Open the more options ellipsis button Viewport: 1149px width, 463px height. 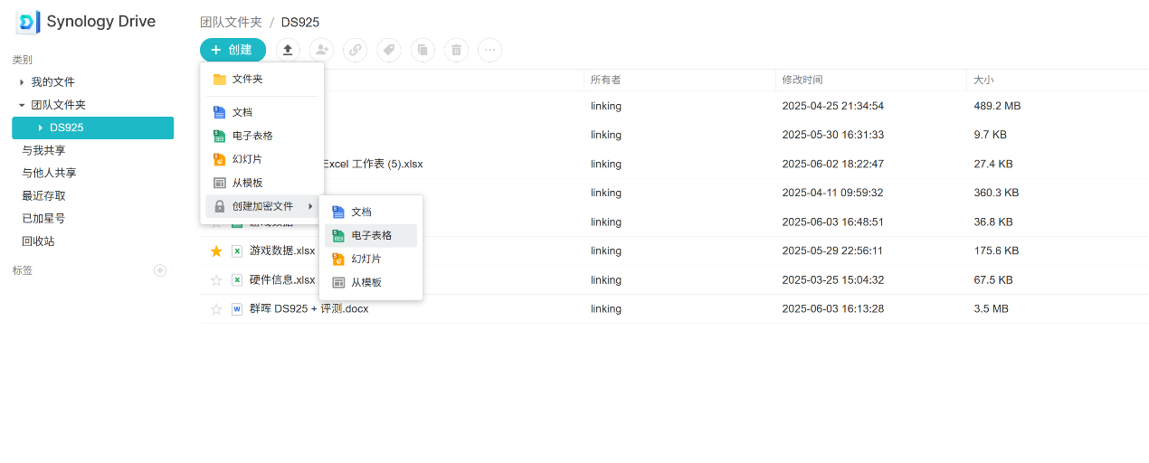(x=489, y=50)
